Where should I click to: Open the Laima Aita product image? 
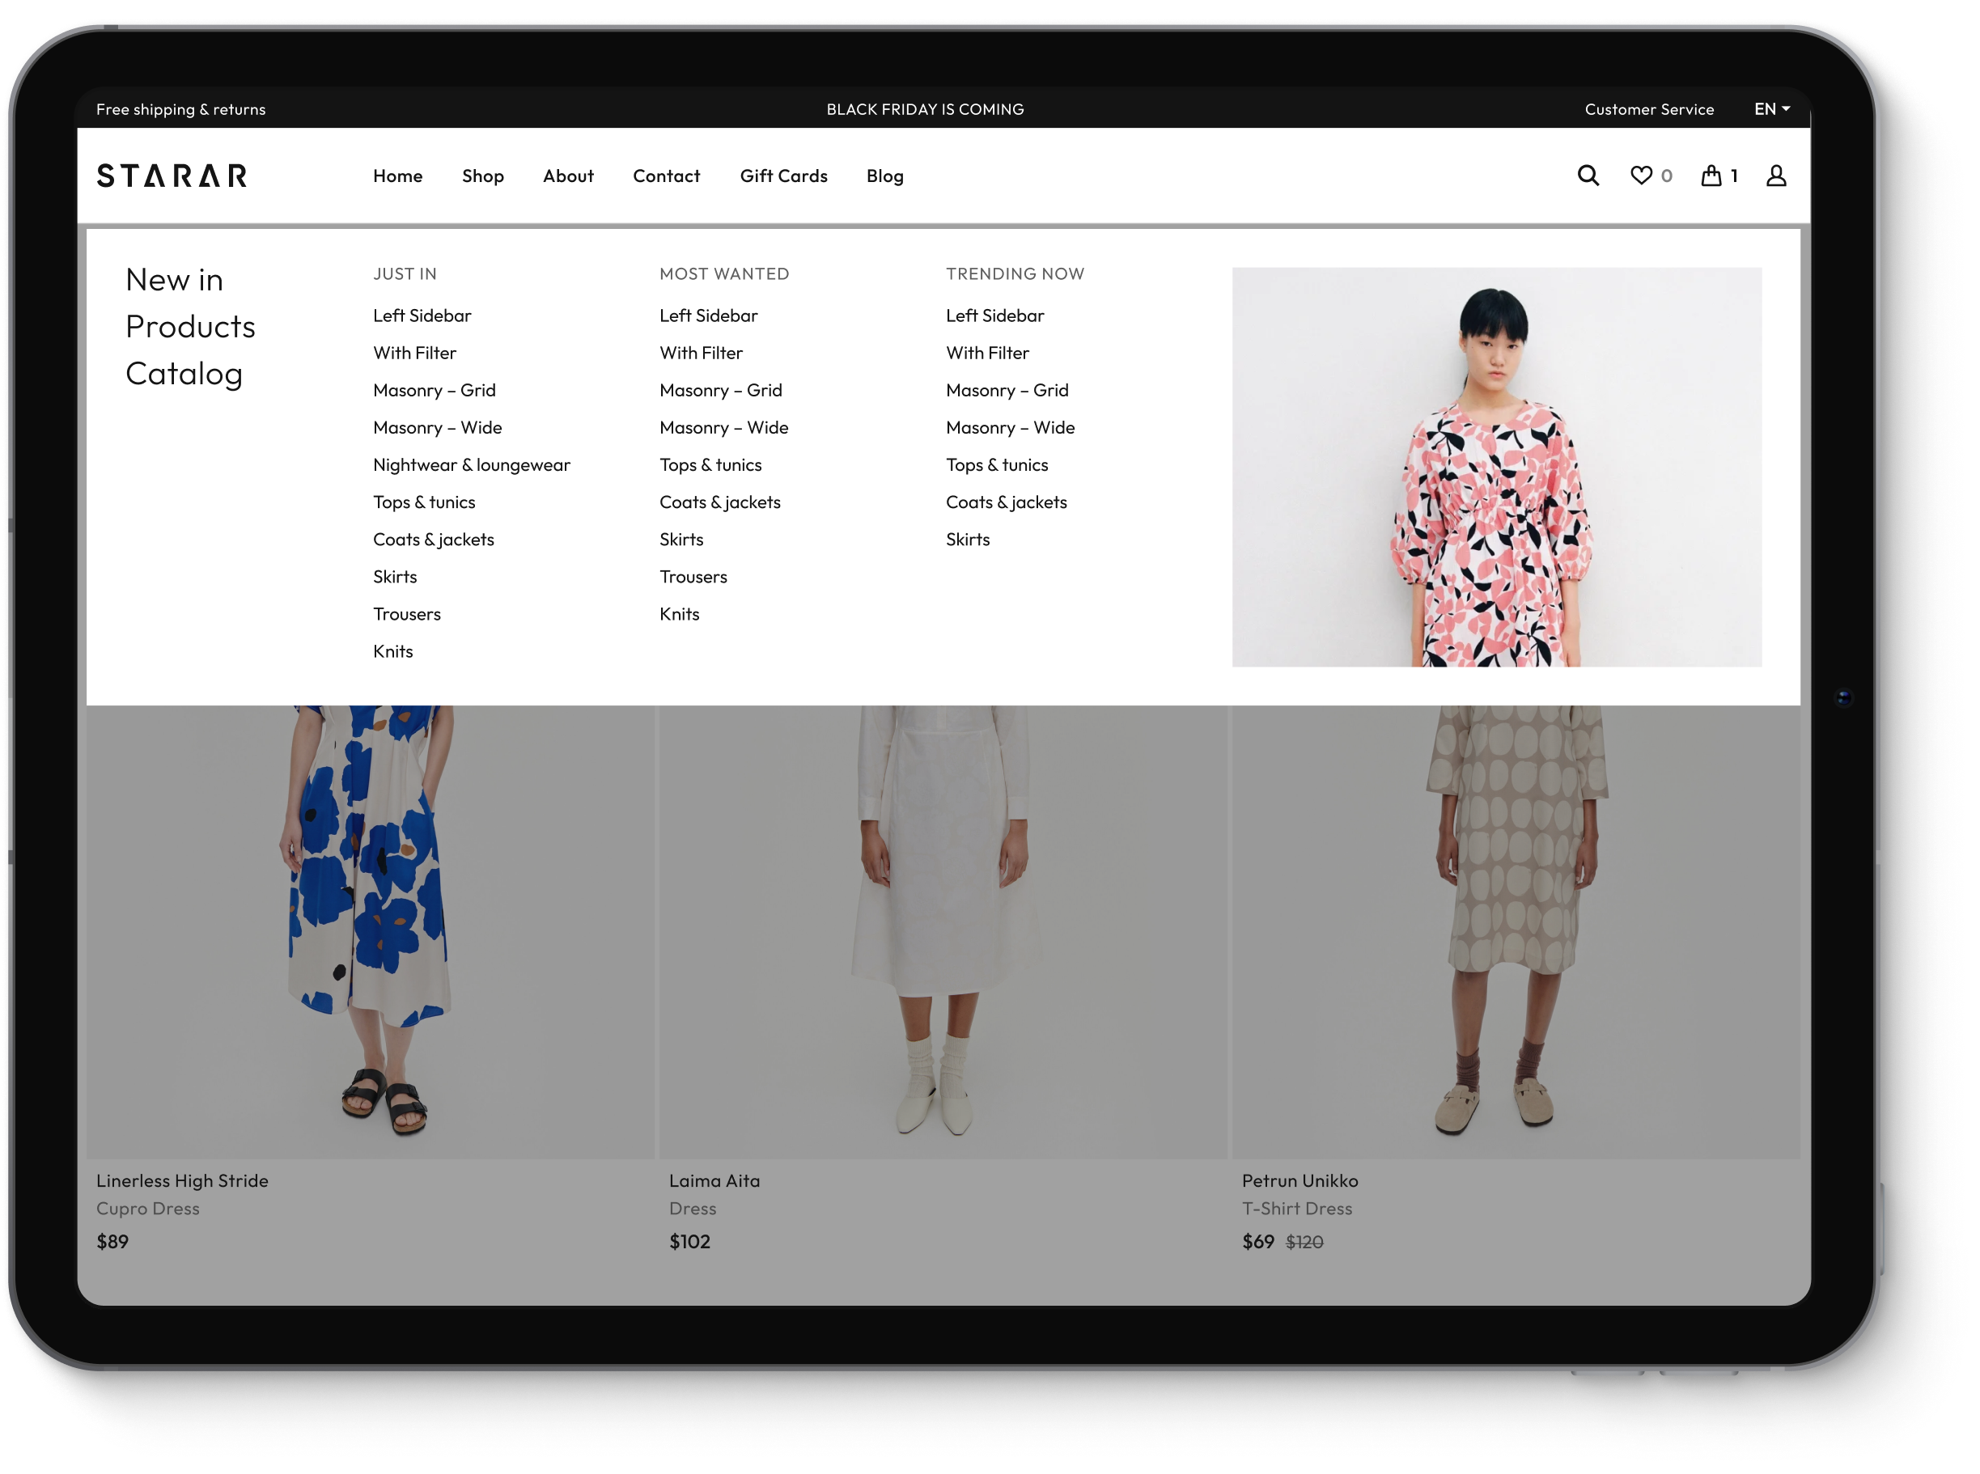[943, 928]
